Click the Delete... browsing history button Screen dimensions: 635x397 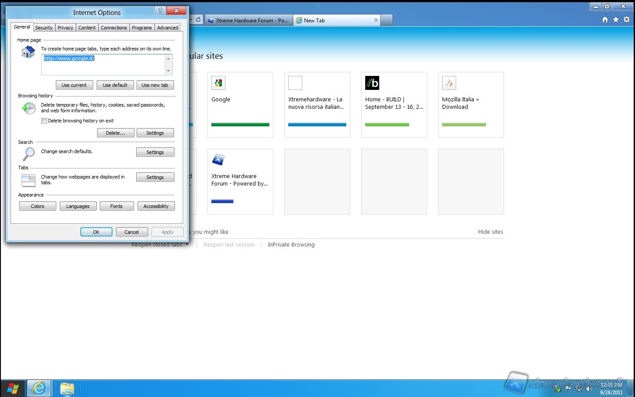click(x=115, y=133)
